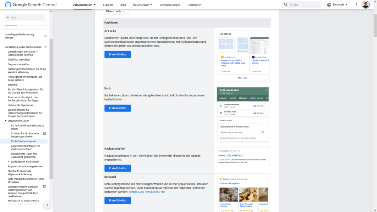Click the Get book button for Google Play Books
The height and width of the screenshot is (212, 377).
259,106
